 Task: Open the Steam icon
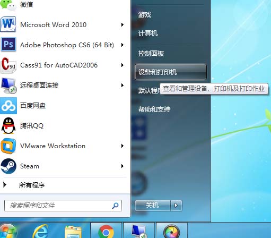[x=8, y=166]
